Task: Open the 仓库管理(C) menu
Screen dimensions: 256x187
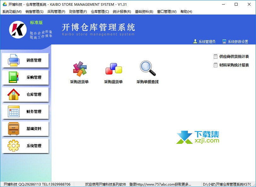Action: (100, 12)
